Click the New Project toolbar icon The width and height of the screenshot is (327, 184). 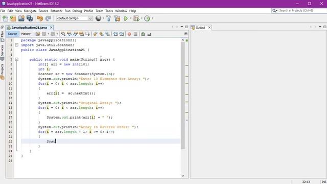(13, 18)
